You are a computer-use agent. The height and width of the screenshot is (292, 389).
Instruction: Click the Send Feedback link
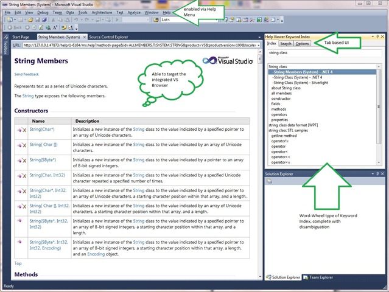tap(27, 74)
